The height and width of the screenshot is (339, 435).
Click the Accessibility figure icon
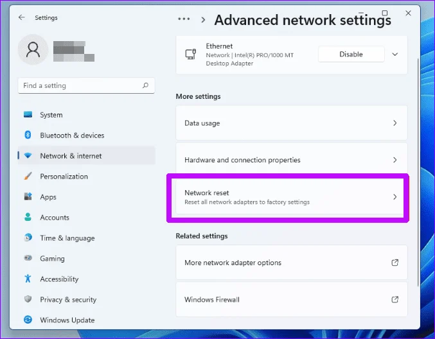pyautogui.click(x=28, y=279)
